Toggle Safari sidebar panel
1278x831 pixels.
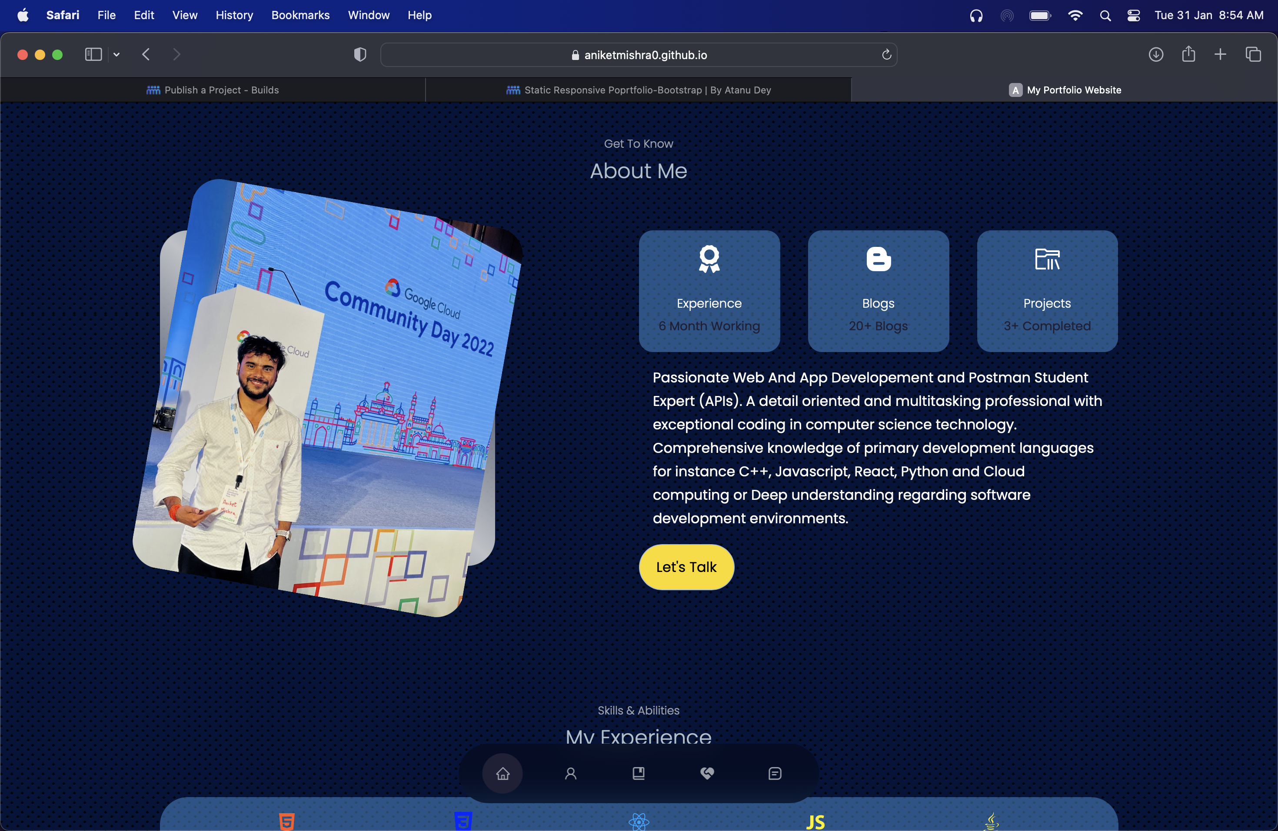(93, 54)
